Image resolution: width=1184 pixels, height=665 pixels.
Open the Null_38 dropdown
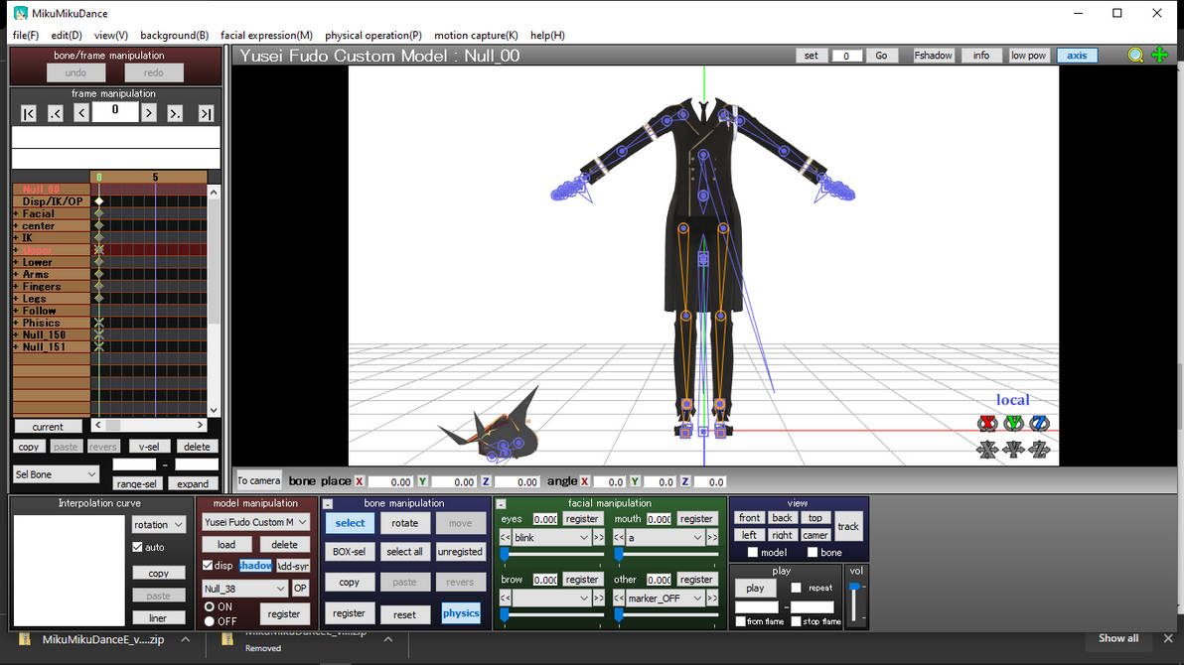tap(244, 589)
